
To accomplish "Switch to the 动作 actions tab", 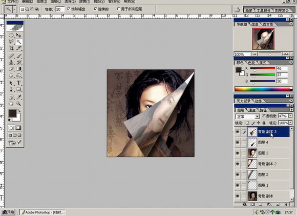I will pyautogui.click(x=259, y=101).
